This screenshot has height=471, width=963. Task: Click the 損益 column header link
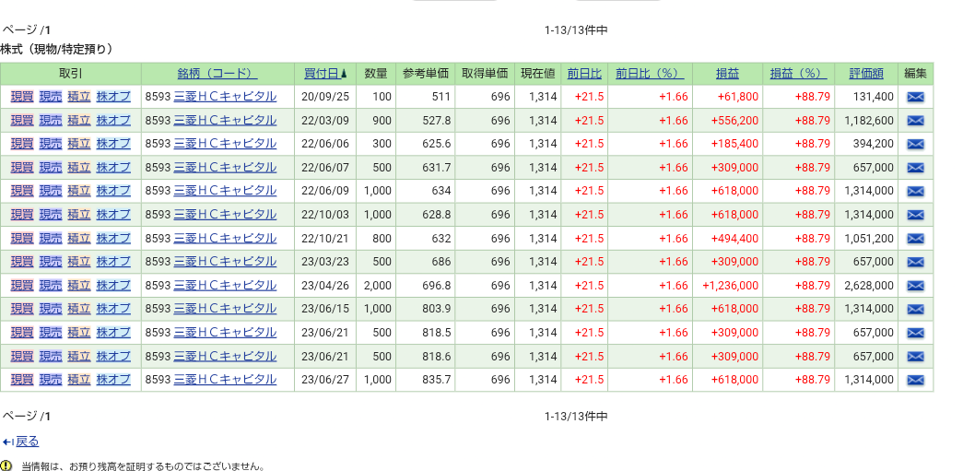727,74
